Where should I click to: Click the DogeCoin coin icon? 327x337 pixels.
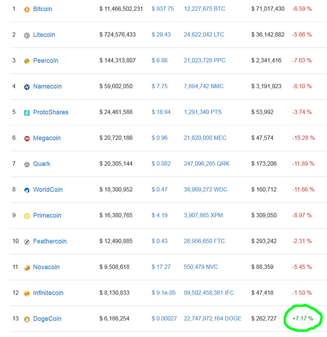click(27, 320)
